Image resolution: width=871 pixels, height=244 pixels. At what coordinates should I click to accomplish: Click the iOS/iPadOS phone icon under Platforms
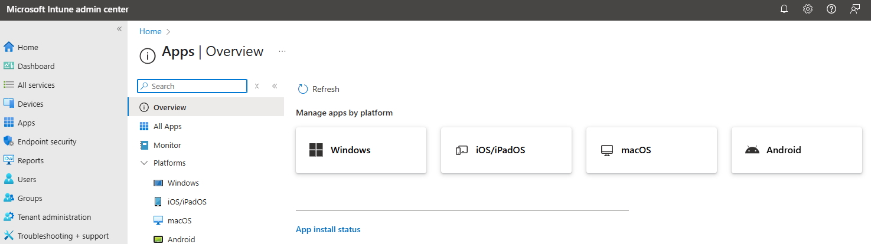click(x=158, y=202)
